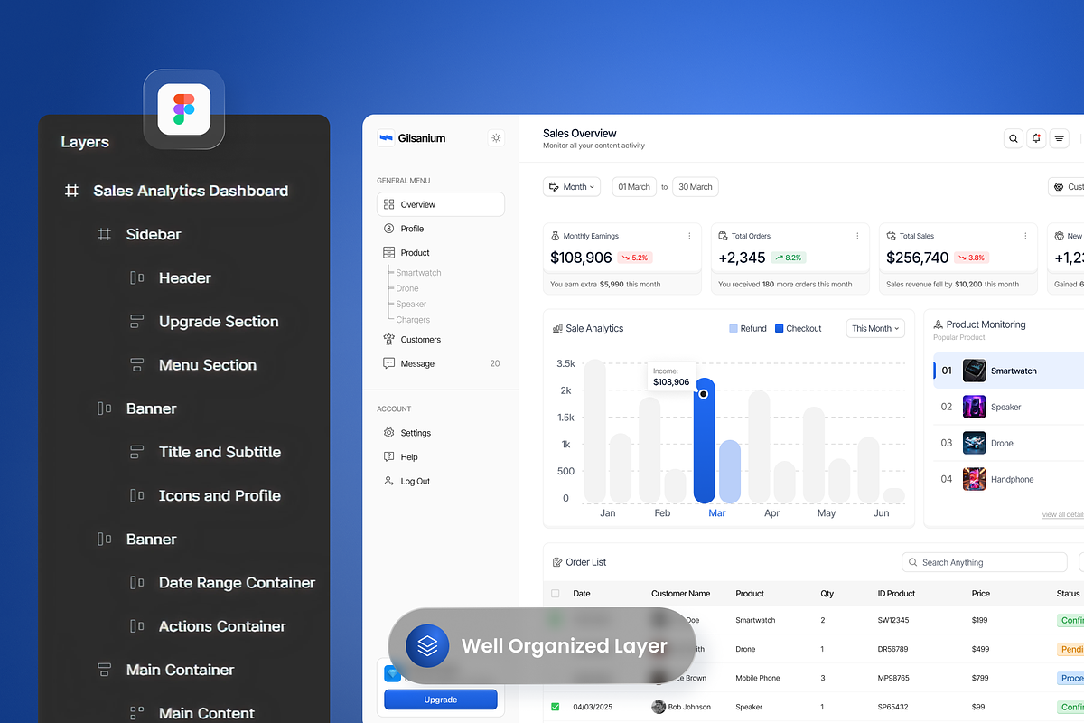The height and width of the screenshot is (723, 1084).
Task: Click the Overview grid icon in sidebar
Action: click(x=388, y=204)
